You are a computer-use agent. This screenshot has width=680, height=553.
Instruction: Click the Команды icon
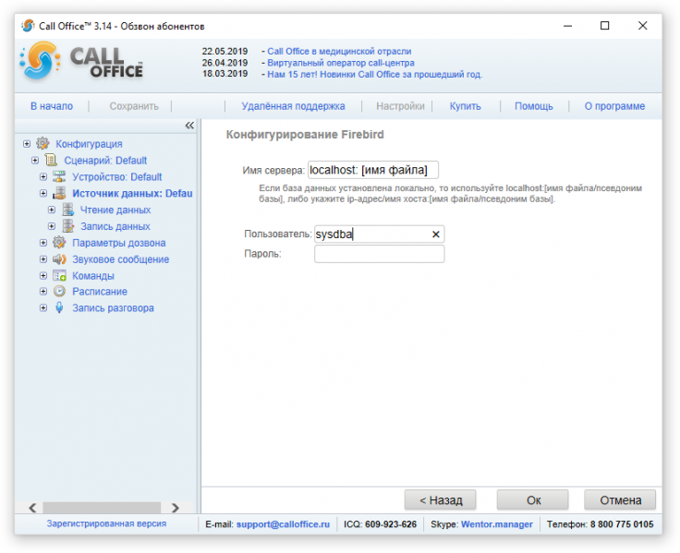(x=59, y=276)
